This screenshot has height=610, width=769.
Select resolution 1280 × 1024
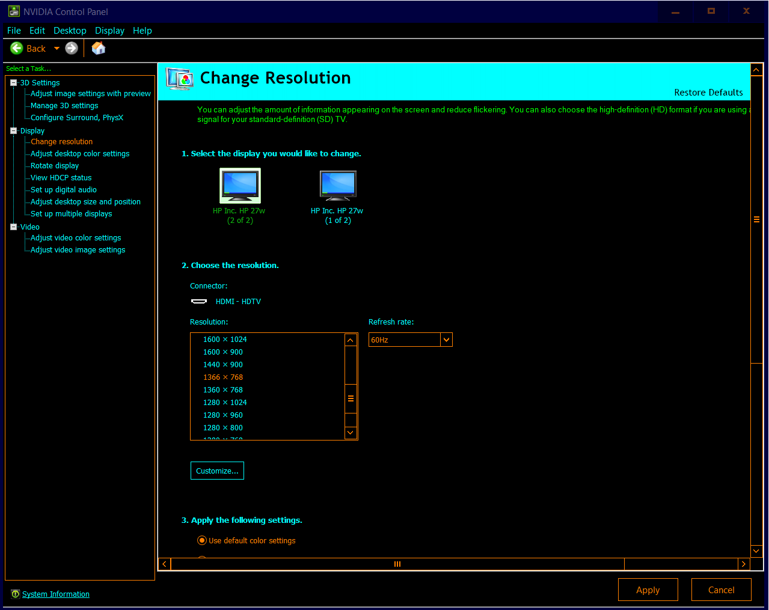pos(225,403)
